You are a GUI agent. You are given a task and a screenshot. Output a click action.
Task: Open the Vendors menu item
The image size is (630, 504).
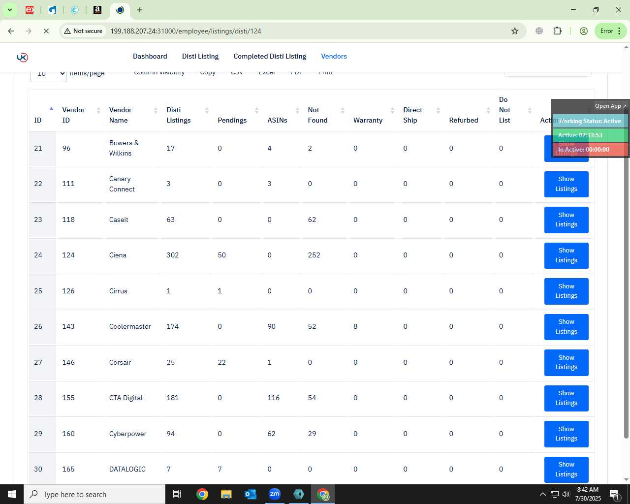click(x=334, y=56)
